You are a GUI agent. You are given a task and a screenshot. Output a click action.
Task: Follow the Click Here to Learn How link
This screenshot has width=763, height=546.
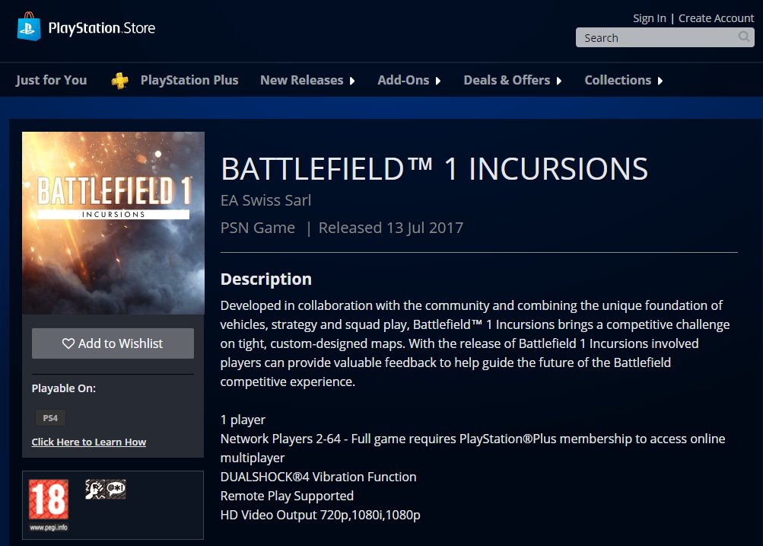[89, 442]
